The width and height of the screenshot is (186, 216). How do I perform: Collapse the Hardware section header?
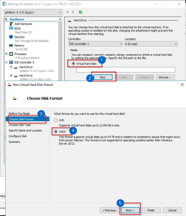[x=6, y=19]
